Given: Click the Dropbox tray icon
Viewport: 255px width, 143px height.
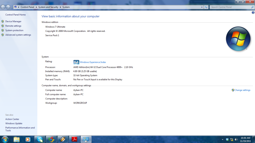Looking at the screenshot, I should point(227,139).
